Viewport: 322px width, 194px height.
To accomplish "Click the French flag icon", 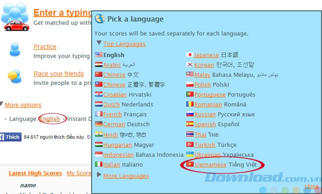I will pos(99,114).
